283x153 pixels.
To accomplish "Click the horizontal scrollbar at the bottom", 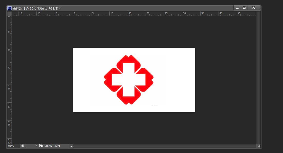I will [165, 146].
